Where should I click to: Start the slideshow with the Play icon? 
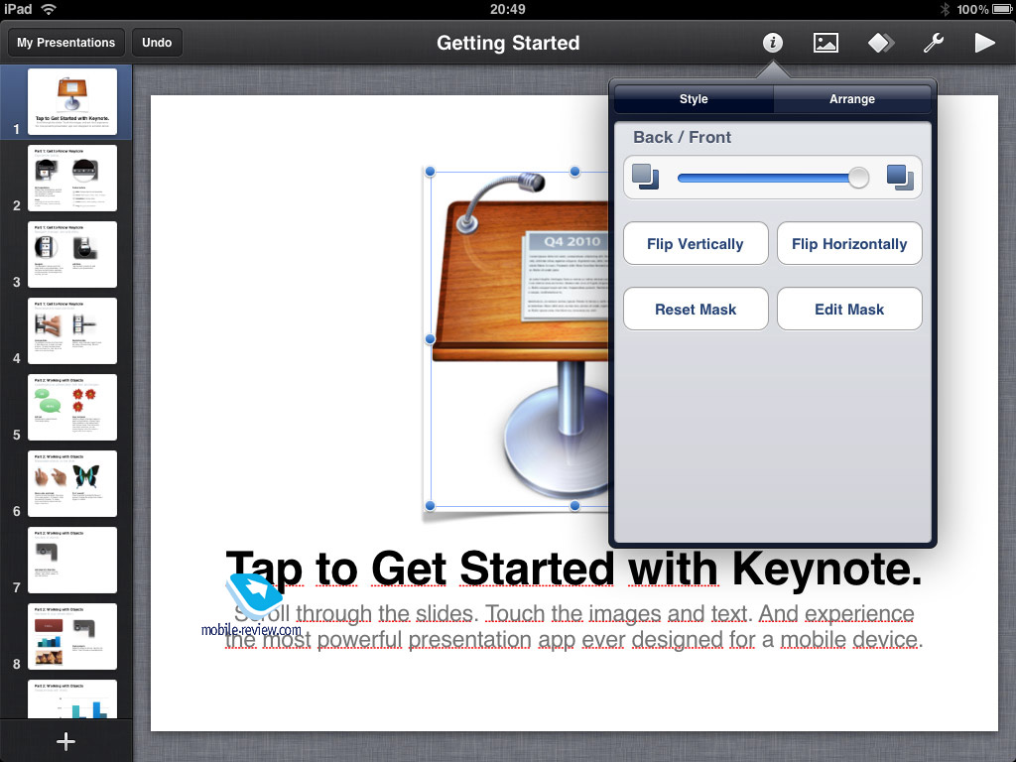[985, 43]
